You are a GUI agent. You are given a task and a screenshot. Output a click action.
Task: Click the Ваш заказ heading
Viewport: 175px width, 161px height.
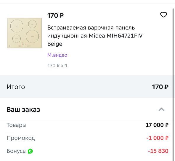coord(23,110)
